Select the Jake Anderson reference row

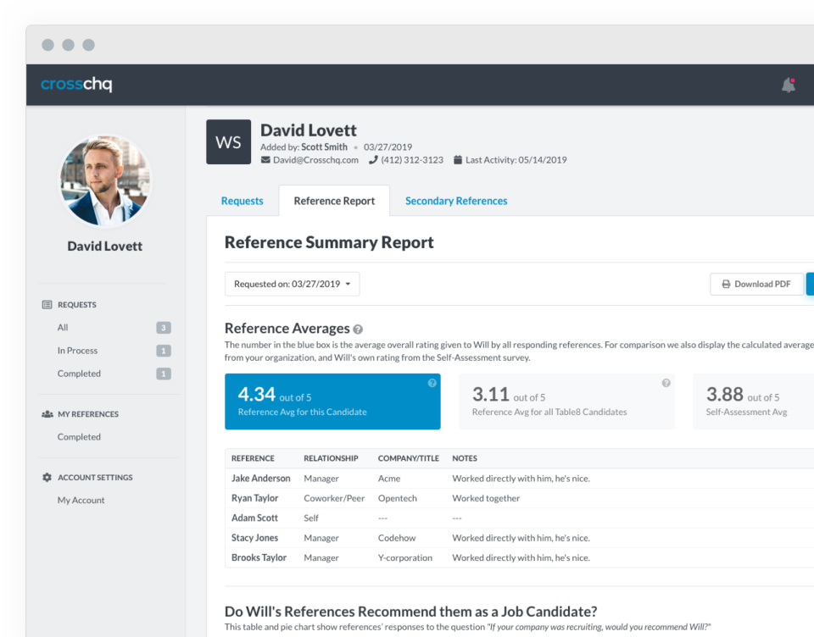pyautogui.click(x=519, y=479)
